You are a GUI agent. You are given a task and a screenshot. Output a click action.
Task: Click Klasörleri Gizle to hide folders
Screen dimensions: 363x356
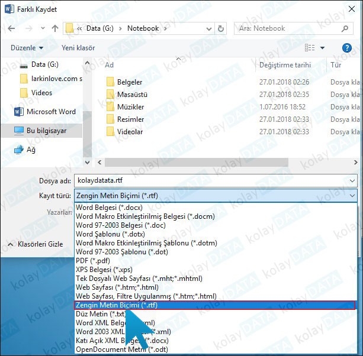pyautogui.click(x=36, y=244)
